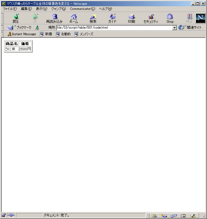
Task: Open the お勧め bookmark button
Action: click(x=63, y=34)
